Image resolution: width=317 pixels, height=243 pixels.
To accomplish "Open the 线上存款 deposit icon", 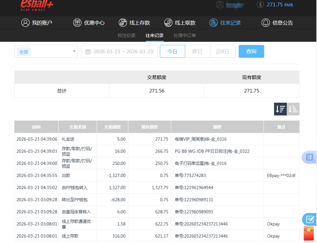I will click(x=123, y=23).
